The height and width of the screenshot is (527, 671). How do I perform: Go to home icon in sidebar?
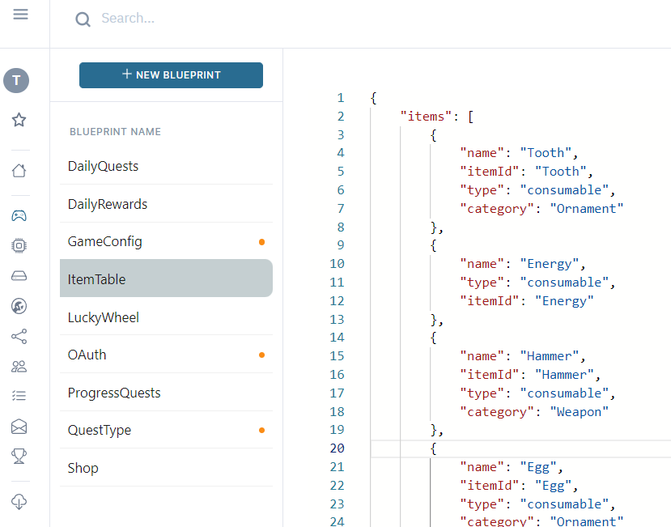[x=19, y=171]
